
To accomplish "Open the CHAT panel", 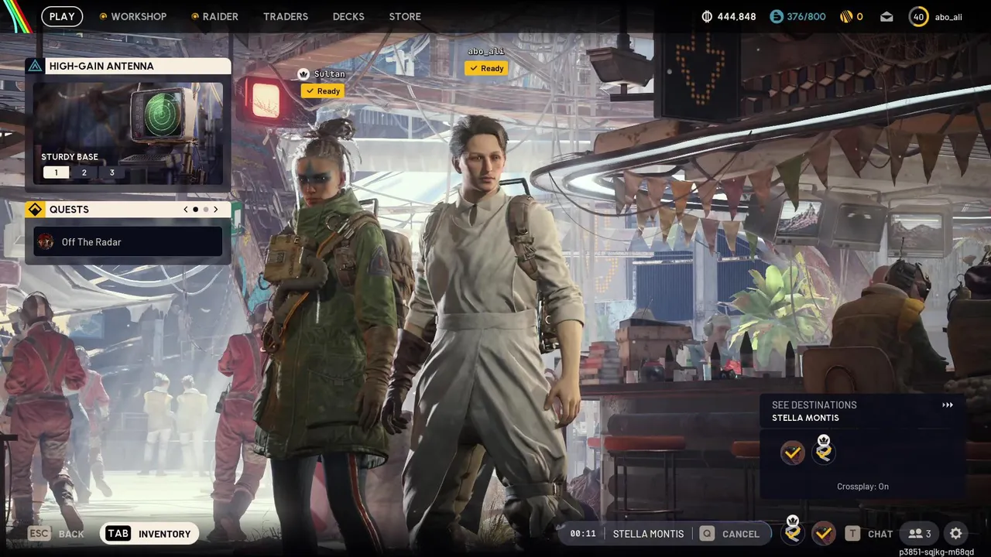I will (870, 533).
